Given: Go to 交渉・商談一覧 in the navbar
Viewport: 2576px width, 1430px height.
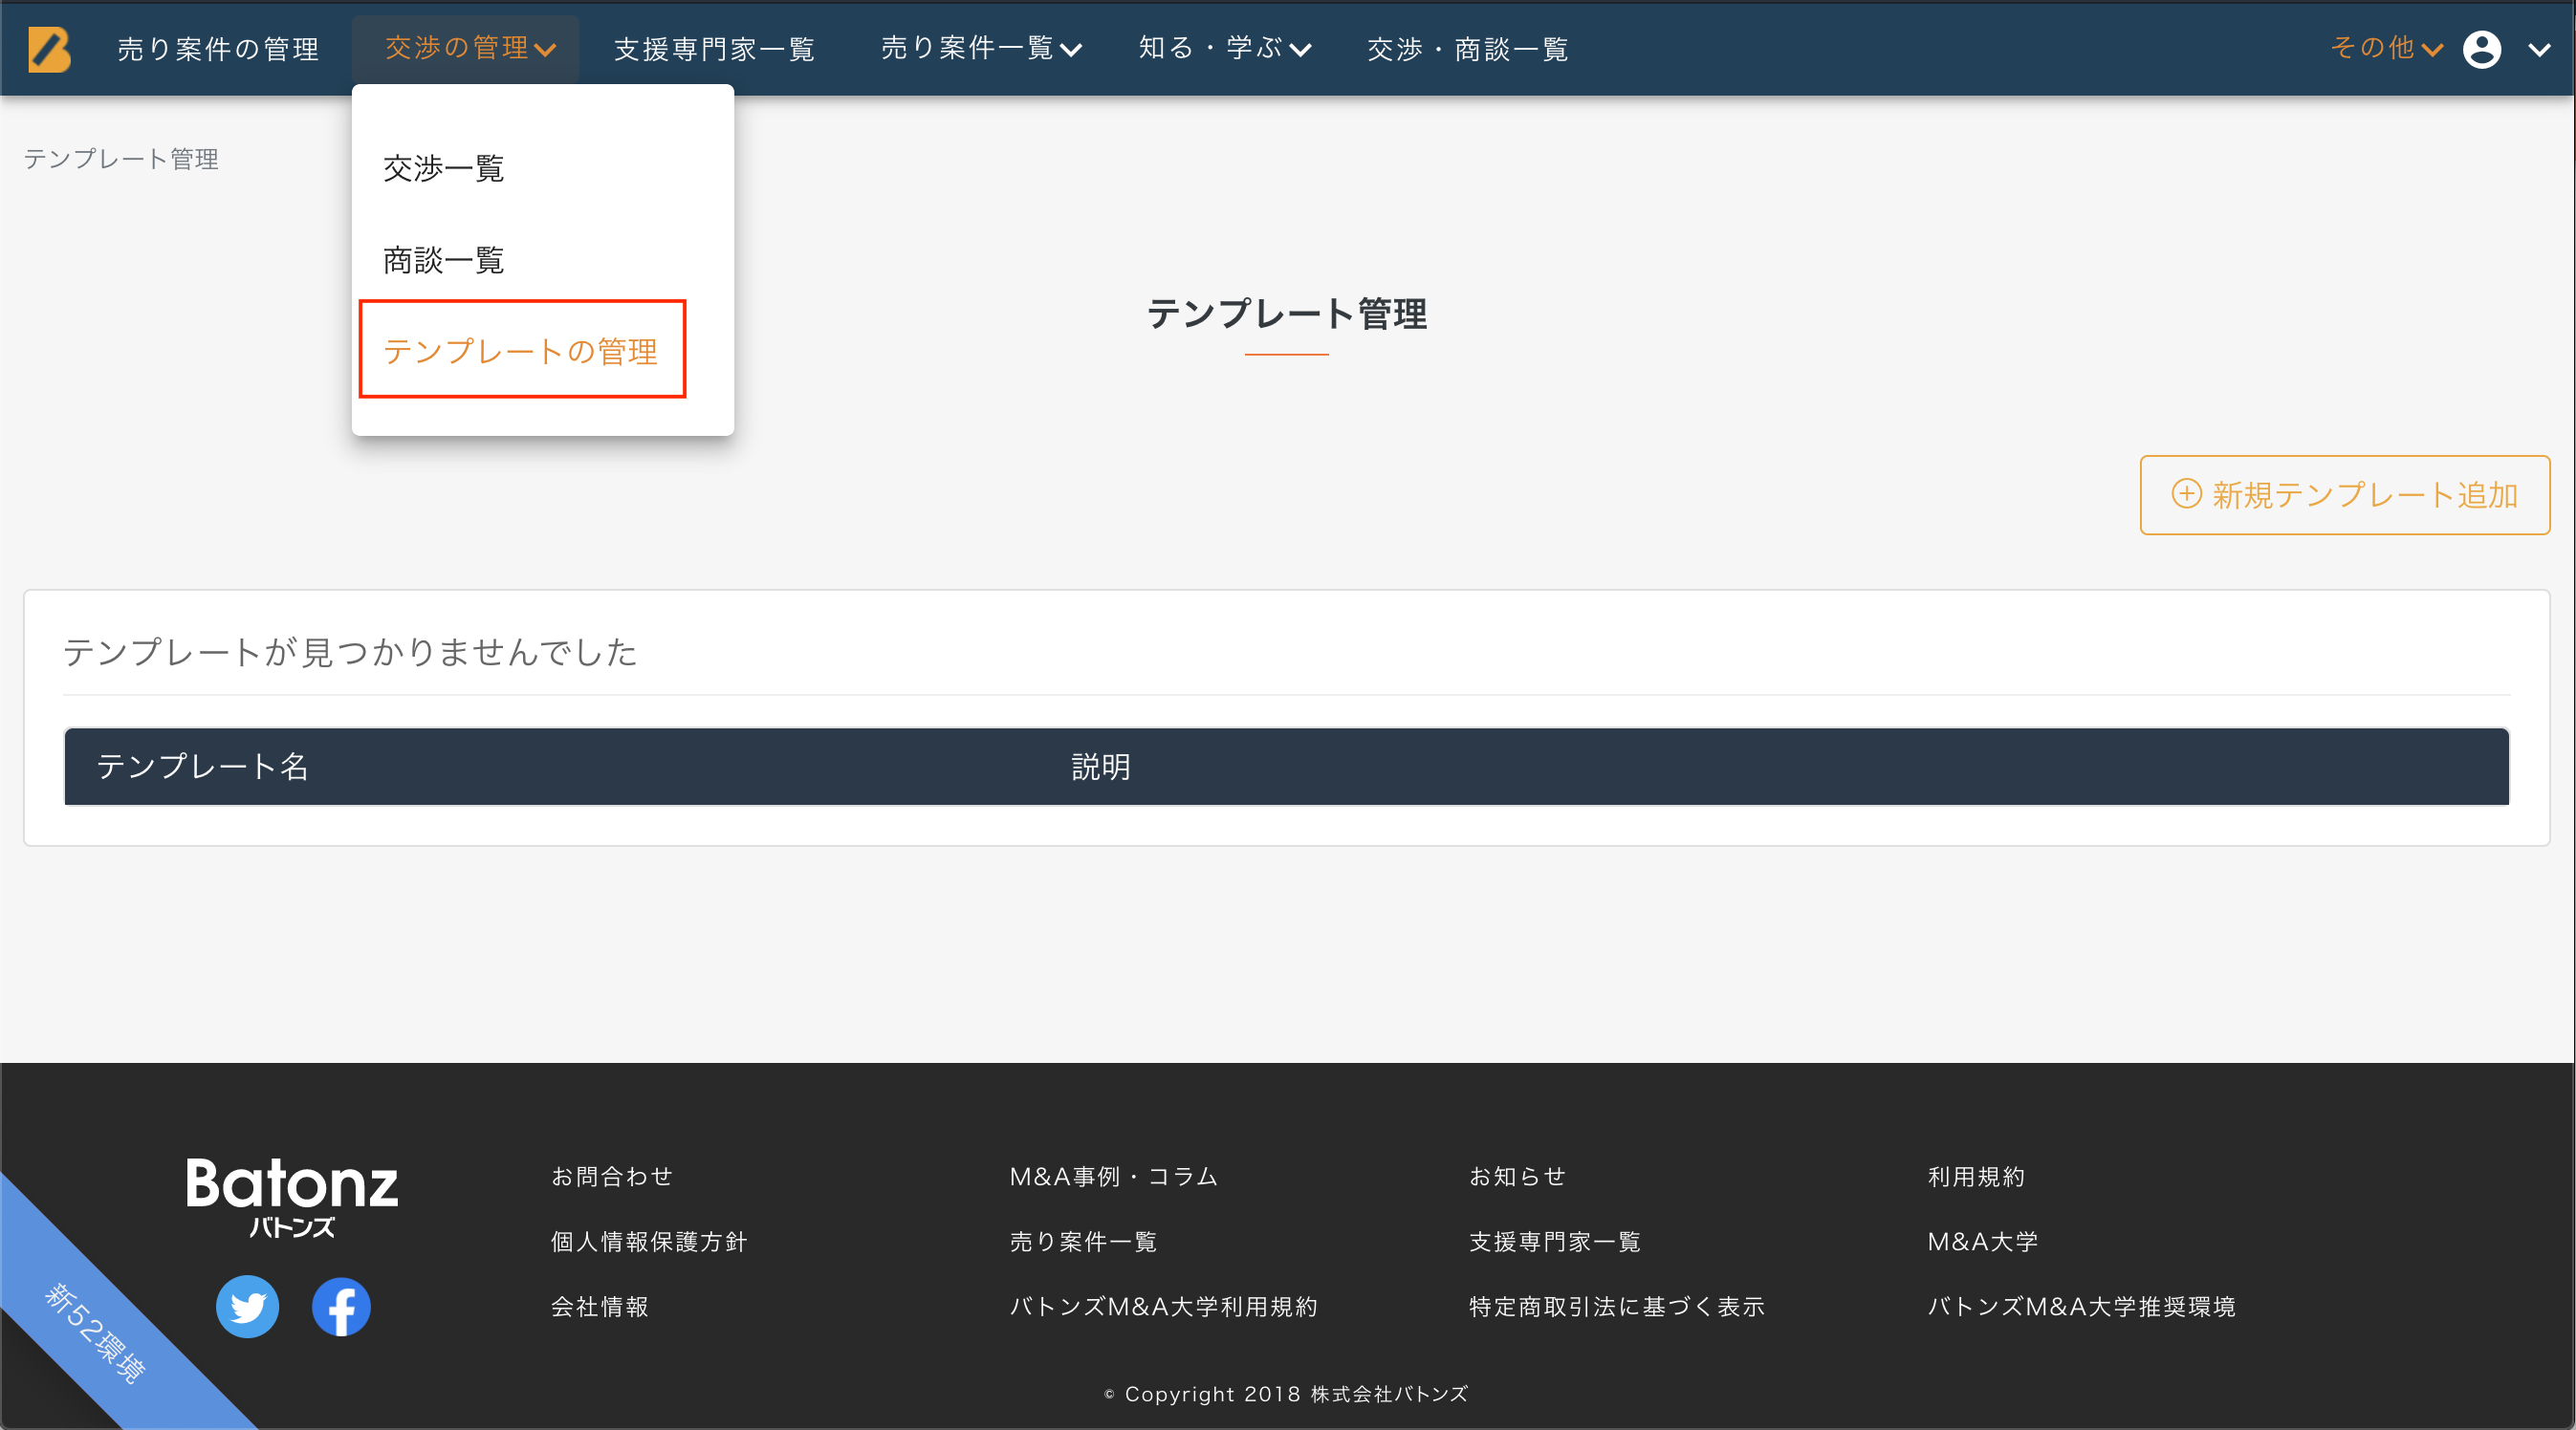Looking at the screenshot, I should (1467, 48).
